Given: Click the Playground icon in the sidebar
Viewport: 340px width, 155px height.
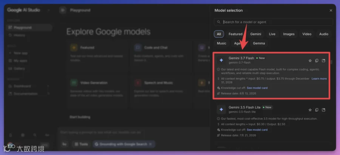Looking at the screenshot, I should 10,28.
